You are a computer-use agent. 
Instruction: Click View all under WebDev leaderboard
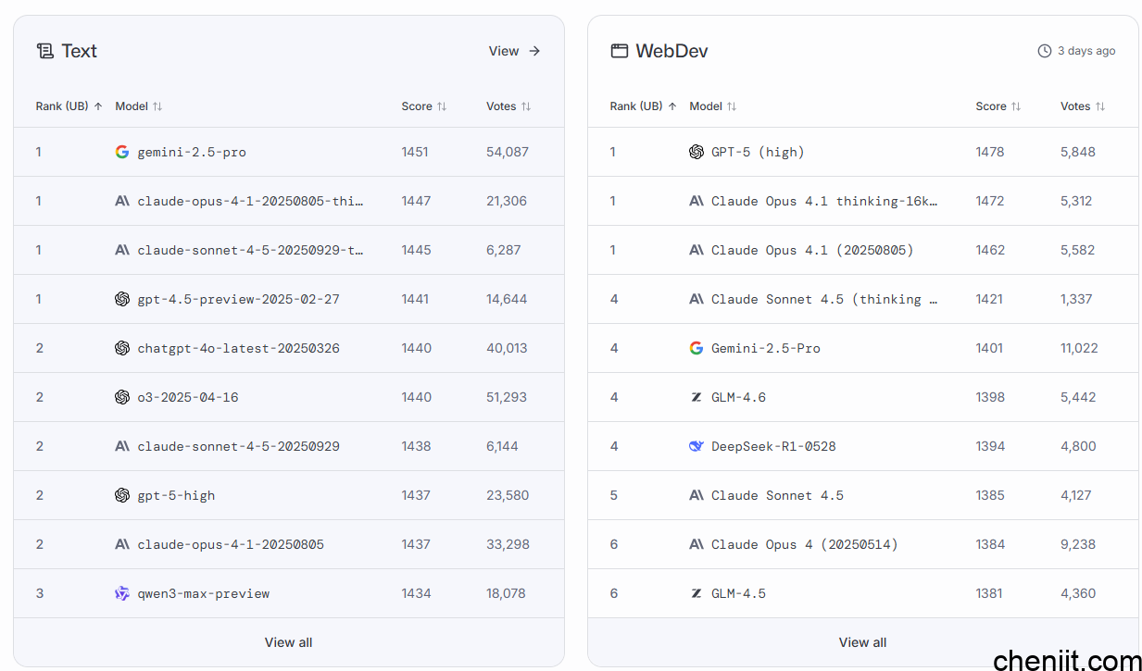tap(862, 642)
